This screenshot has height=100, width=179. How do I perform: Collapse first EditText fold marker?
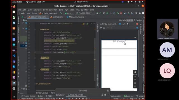pyautogui.click(x=35, y=58)
